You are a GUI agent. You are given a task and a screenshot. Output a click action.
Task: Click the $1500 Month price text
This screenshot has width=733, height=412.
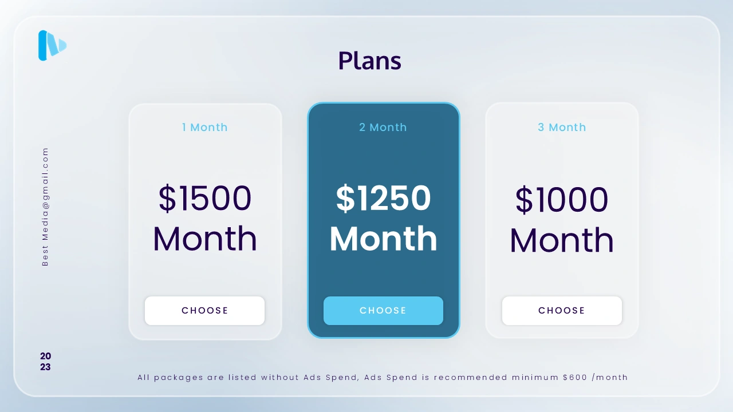click(x=205, y=218)
